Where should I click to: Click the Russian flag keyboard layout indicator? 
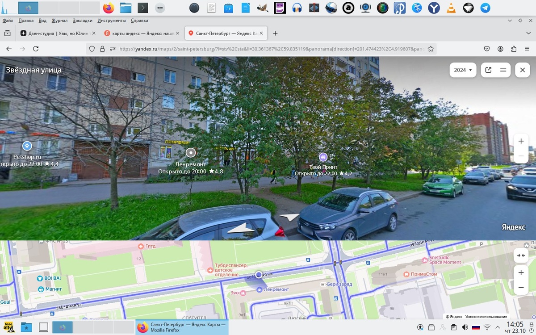click(476, 327)
